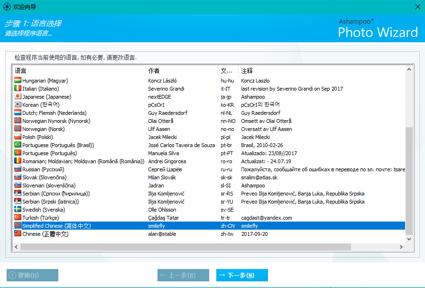Image resolution: width=425 pixels, height=288 pixels.
Task: Click the Korean flag icon
Action: [18, 105]
